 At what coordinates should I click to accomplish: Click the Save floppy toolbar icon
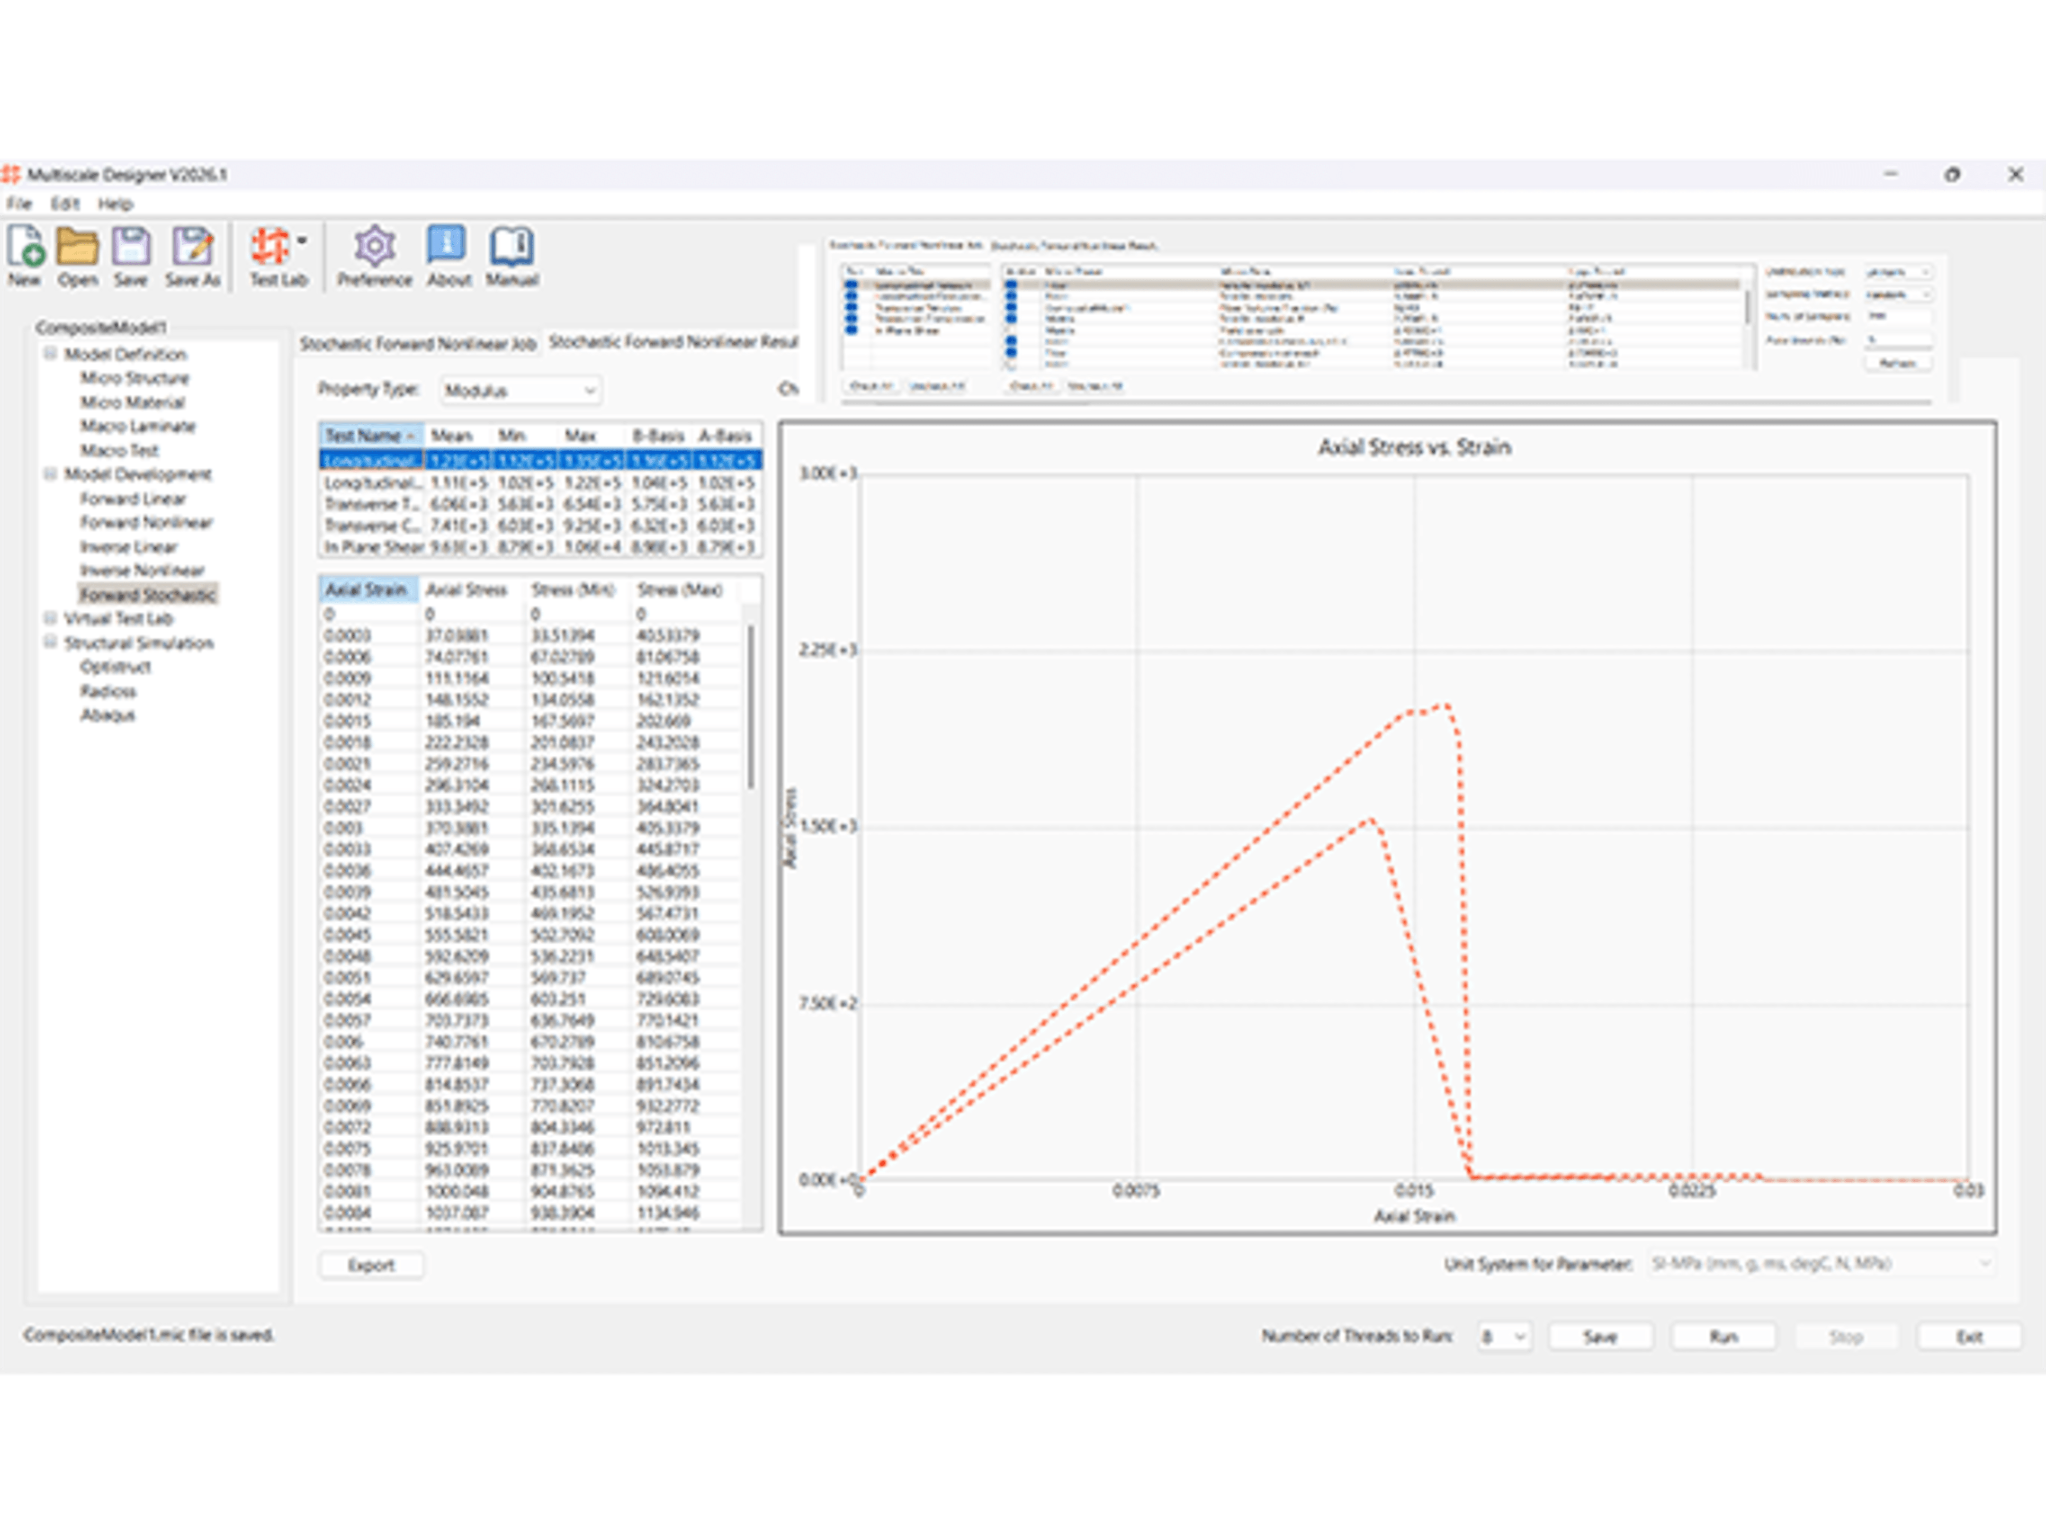tap(131, 247)
